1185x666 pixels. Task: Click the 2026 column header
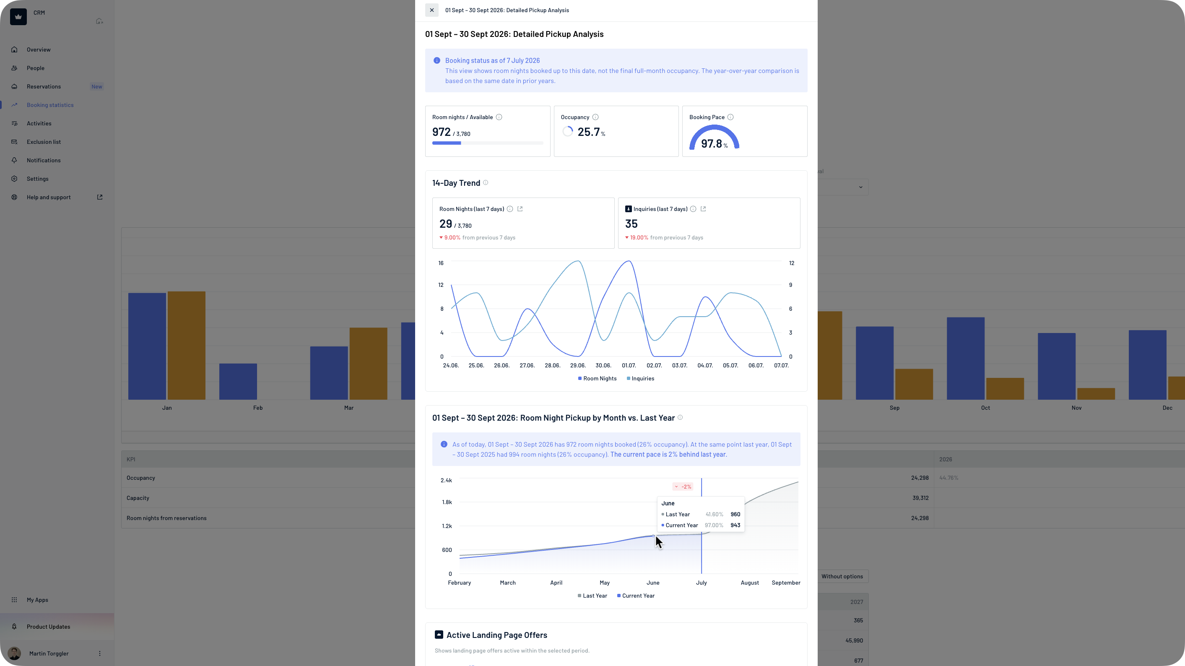pos(945,460)
